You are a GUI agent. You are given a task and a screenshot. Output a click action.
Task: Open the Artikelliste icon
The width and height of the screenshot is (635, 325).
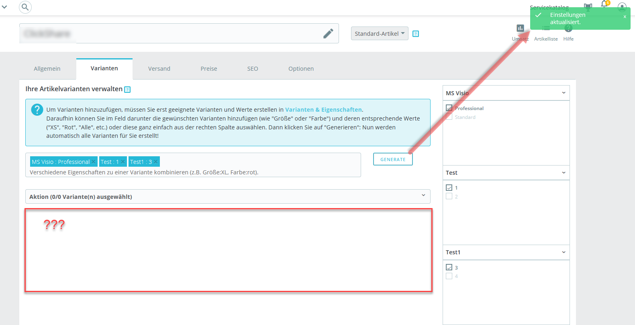pyautogui.click(x=546, y=28)
